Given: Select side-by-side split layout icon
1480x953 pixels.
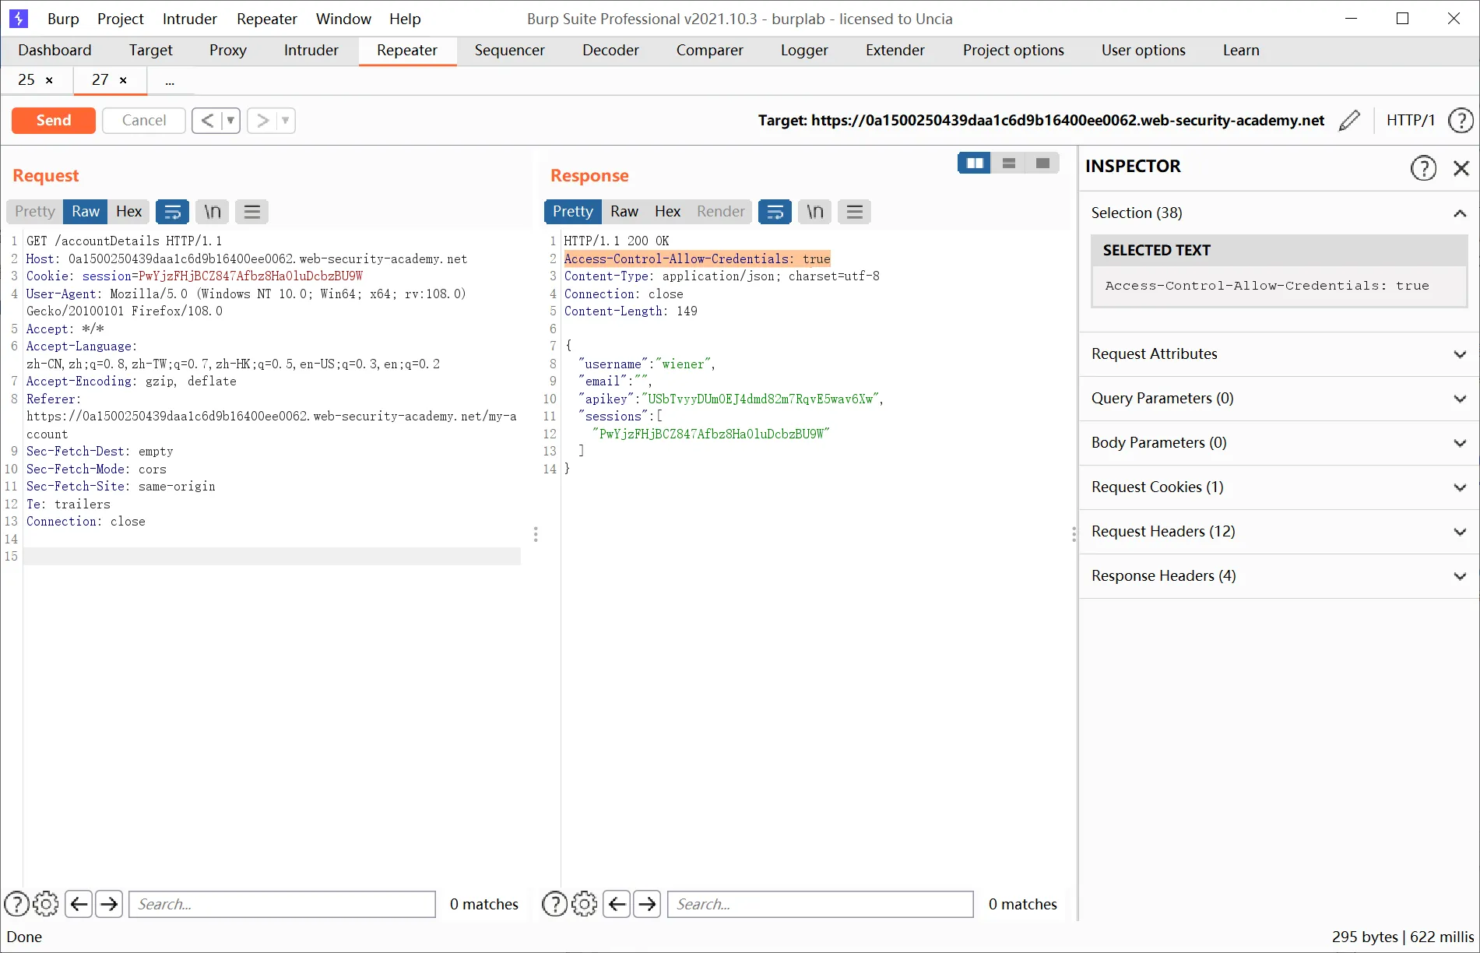Looking at the screenshot, I should (974, 163).
